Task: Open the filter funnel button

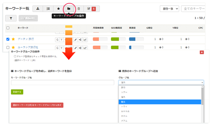Action: (11, 18)
